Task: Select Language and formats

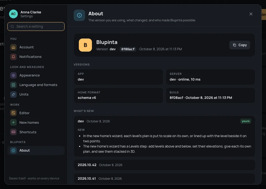Action: [x=36, y=85]
